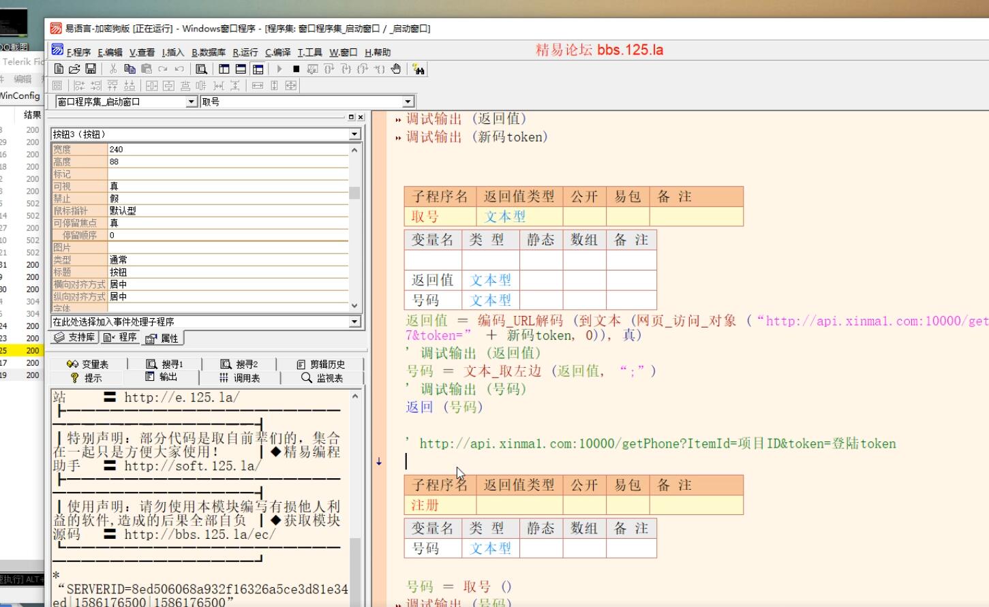This screenshot has width=989, height=607.
Task: Open the R.运行 menu
Action: pyautogui.click(x=245, y=52)
